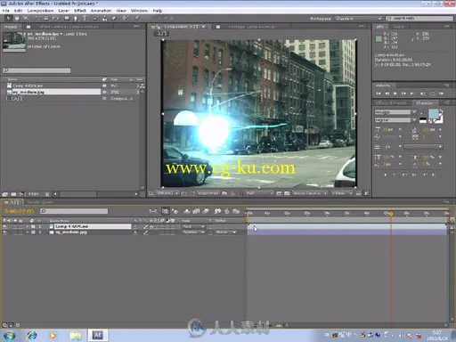Open the File menu

6,11
